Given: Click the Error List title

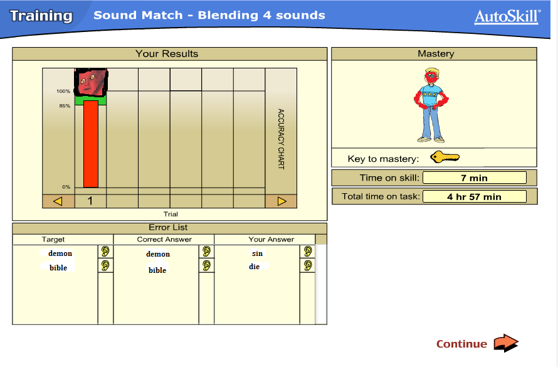Looking at the screenshot, I should 168,228.
